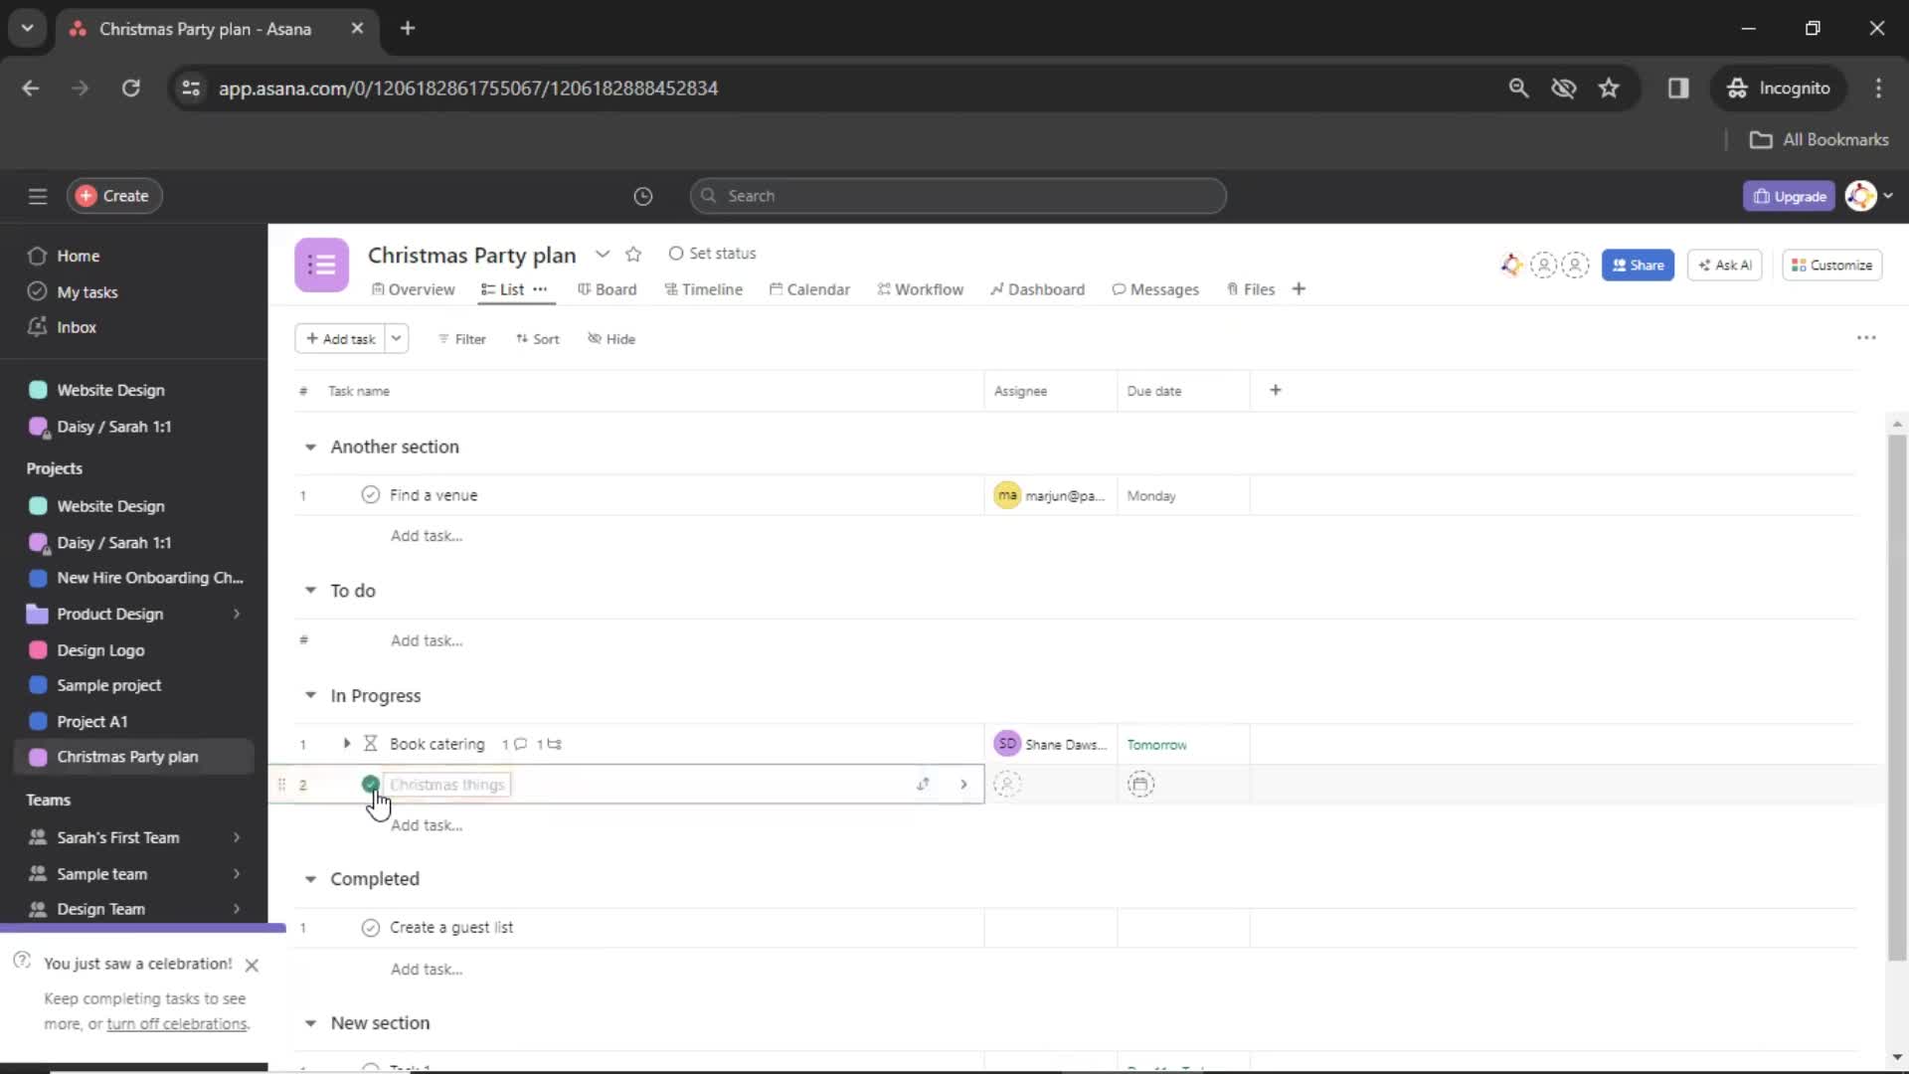Toggle the 'In Progress' section collapse arrow

(311, 695)
